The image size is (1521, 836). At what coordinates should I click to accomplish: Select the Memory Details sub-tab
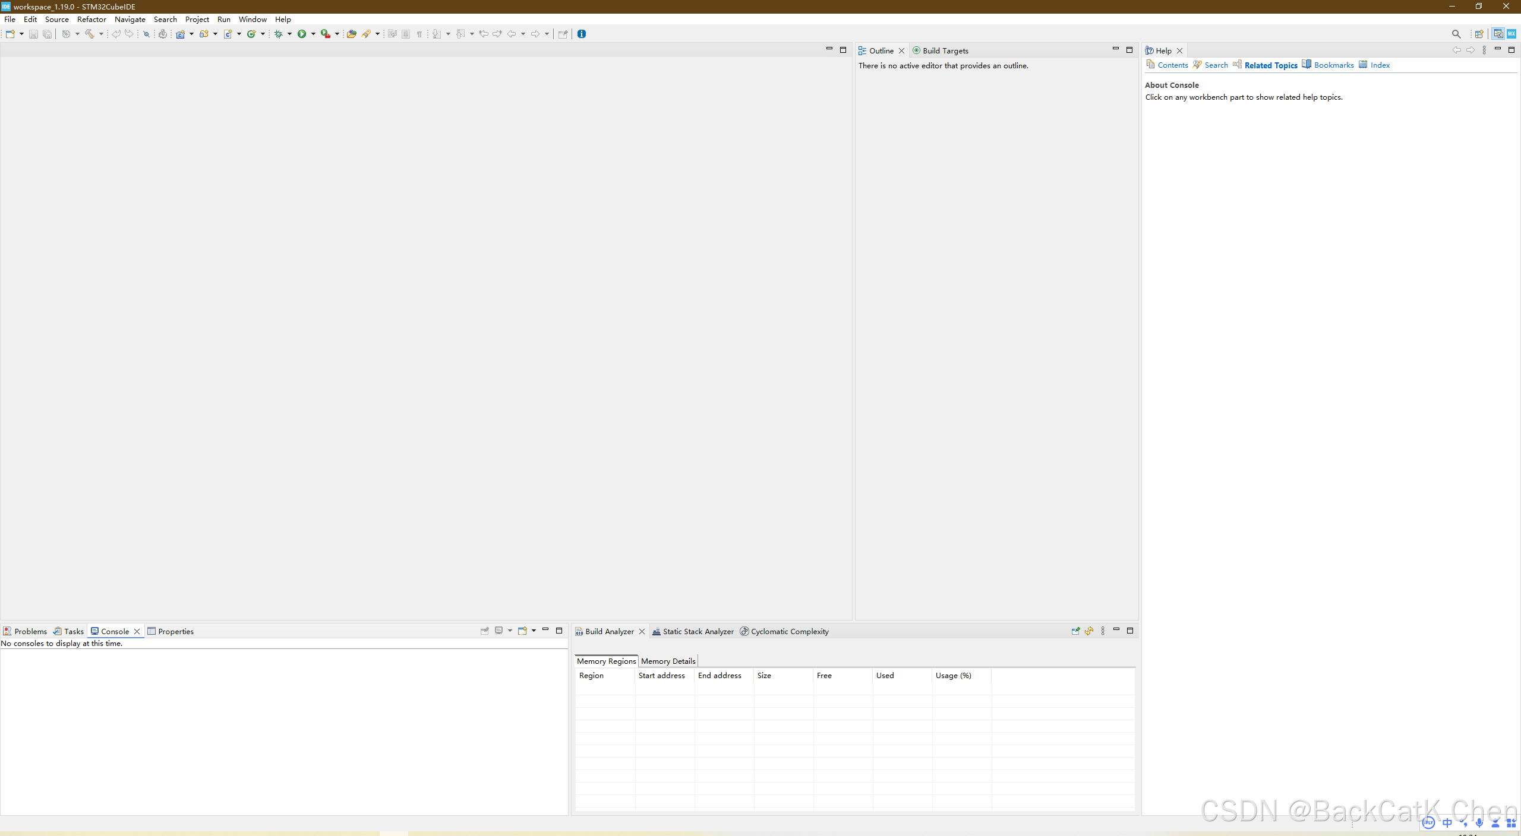(668, 661)
